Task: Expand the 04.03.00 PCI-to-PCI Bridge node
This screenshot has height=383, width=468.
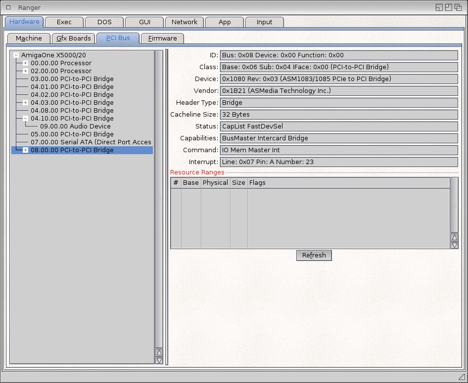Action: pos(26,103)
